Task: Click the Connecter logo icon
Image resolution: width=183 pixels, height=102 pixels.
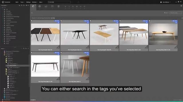Action: [3, 2]
